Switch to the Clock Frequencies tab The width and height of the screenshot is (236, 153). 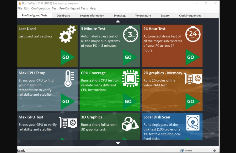coord(190,16)
